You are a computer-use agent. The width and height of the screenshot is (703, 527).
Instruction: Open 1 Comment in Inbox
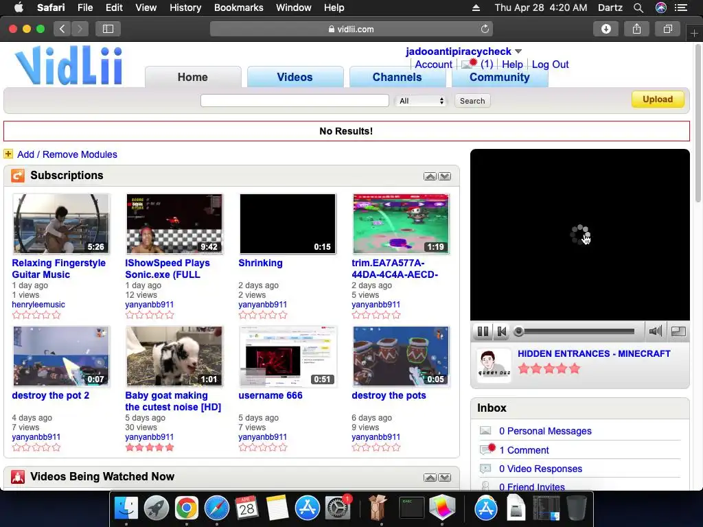pyautogui.click(x=524, y=450)
